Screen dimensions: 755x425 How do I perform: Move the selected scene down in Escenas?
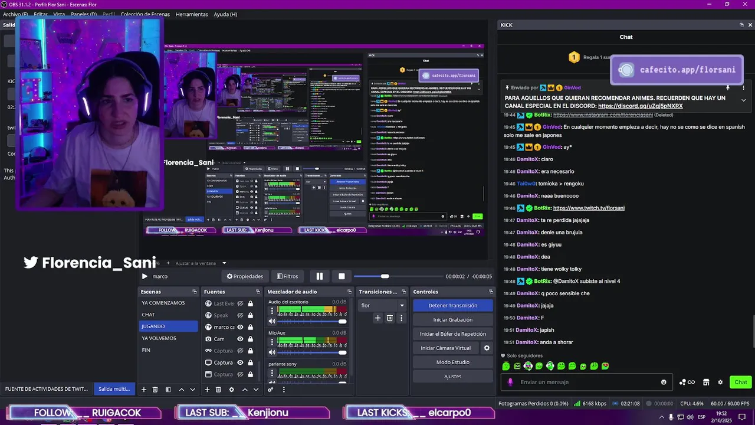[x=192, y=390]
